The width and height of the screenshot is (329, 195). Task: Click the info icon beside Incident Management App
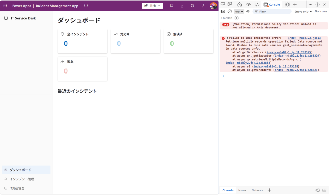86,6
